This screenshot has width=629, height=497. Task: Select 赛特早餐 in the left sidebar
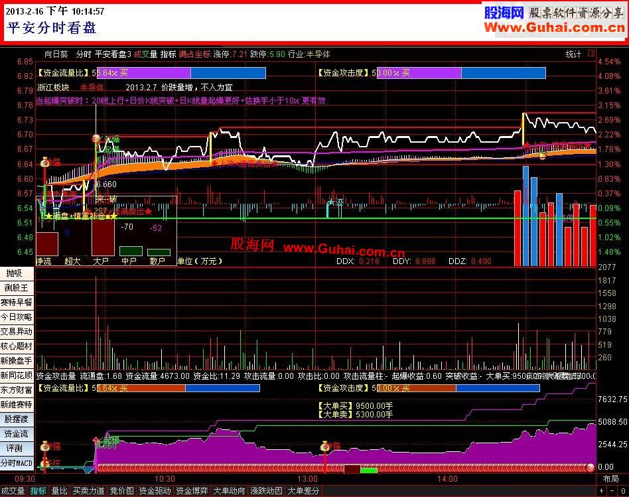[17, 303]
